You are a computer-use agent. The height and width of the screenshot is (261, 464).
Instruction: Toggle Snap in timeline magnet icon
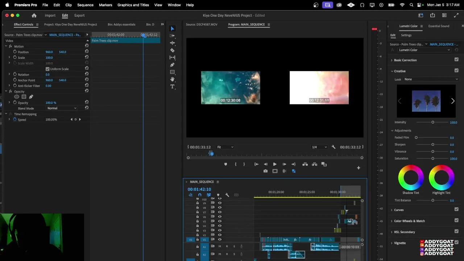[x=200, y=195]
